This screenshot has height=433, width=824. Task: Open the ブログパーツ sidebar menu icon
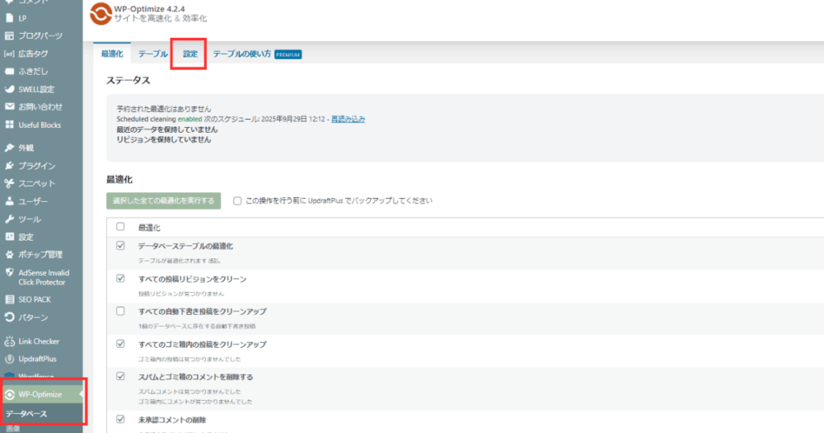click(10, 35)
